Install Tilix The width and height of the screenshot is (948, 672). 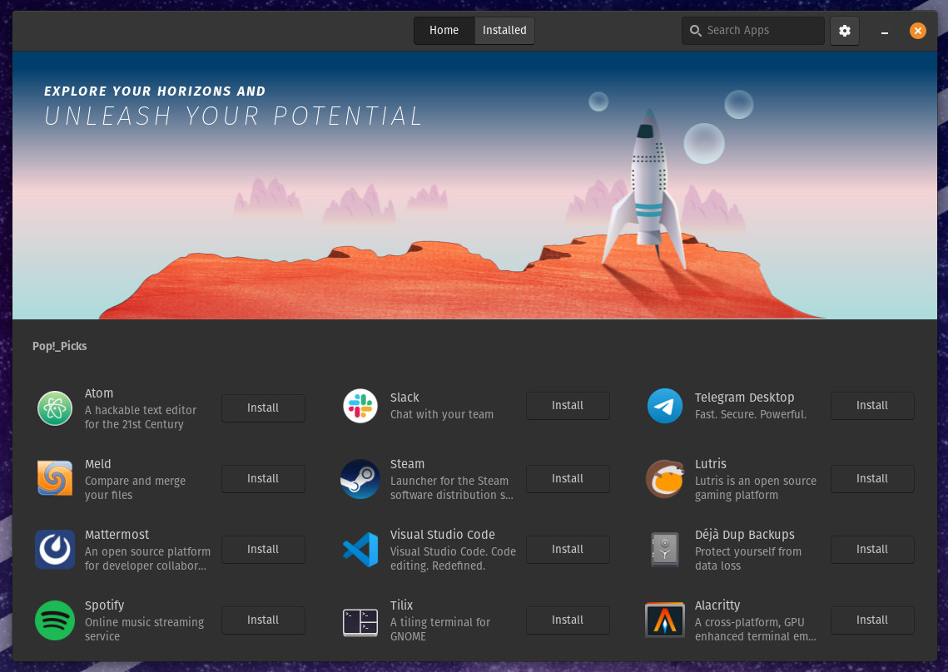(x=568, y=620)
